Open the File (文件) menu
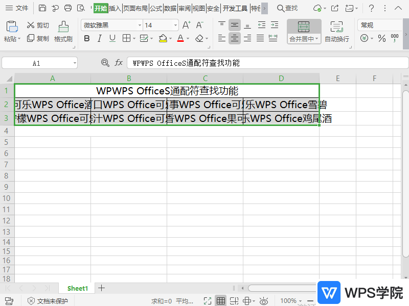Viewport: 409px width, 306px height. 17,8
